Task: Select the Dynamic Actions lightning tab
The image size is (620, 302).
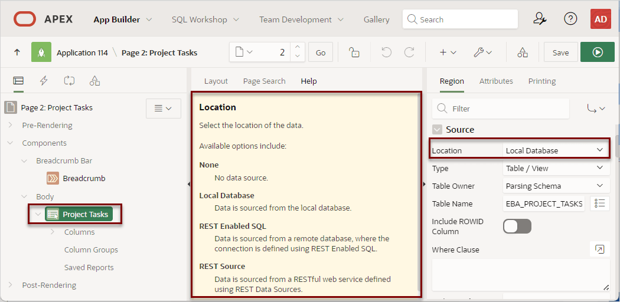Action: [x=44, y=81]
